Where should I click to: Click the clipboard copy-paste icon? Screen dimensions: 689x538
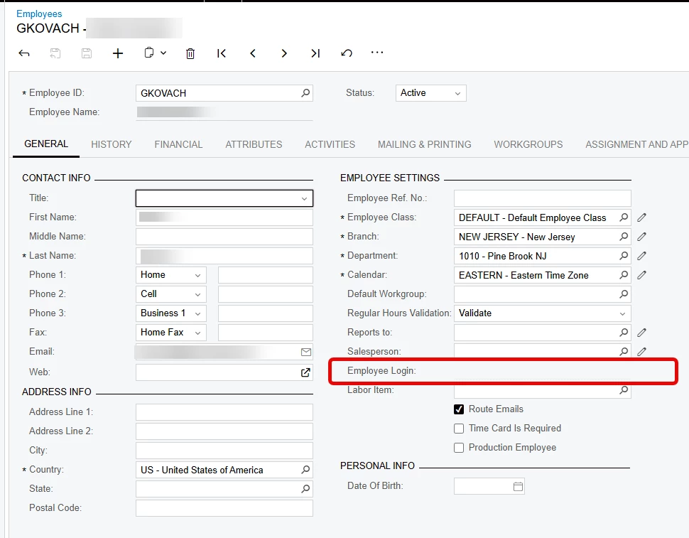pos(149,53)
